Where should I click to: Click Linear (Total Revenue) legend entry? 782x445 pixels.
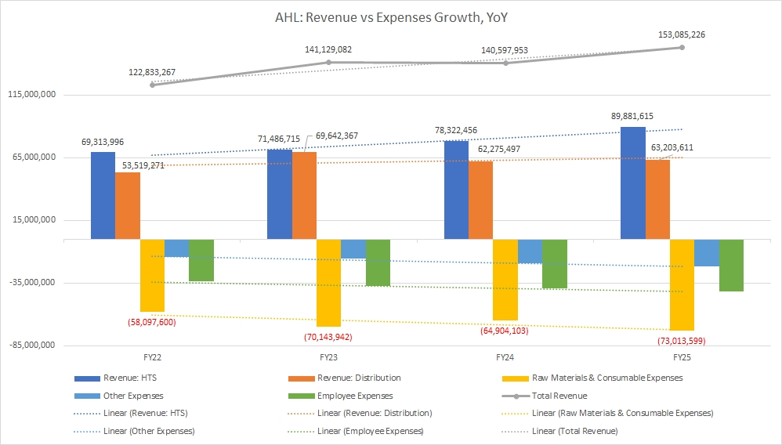point(574,431)
